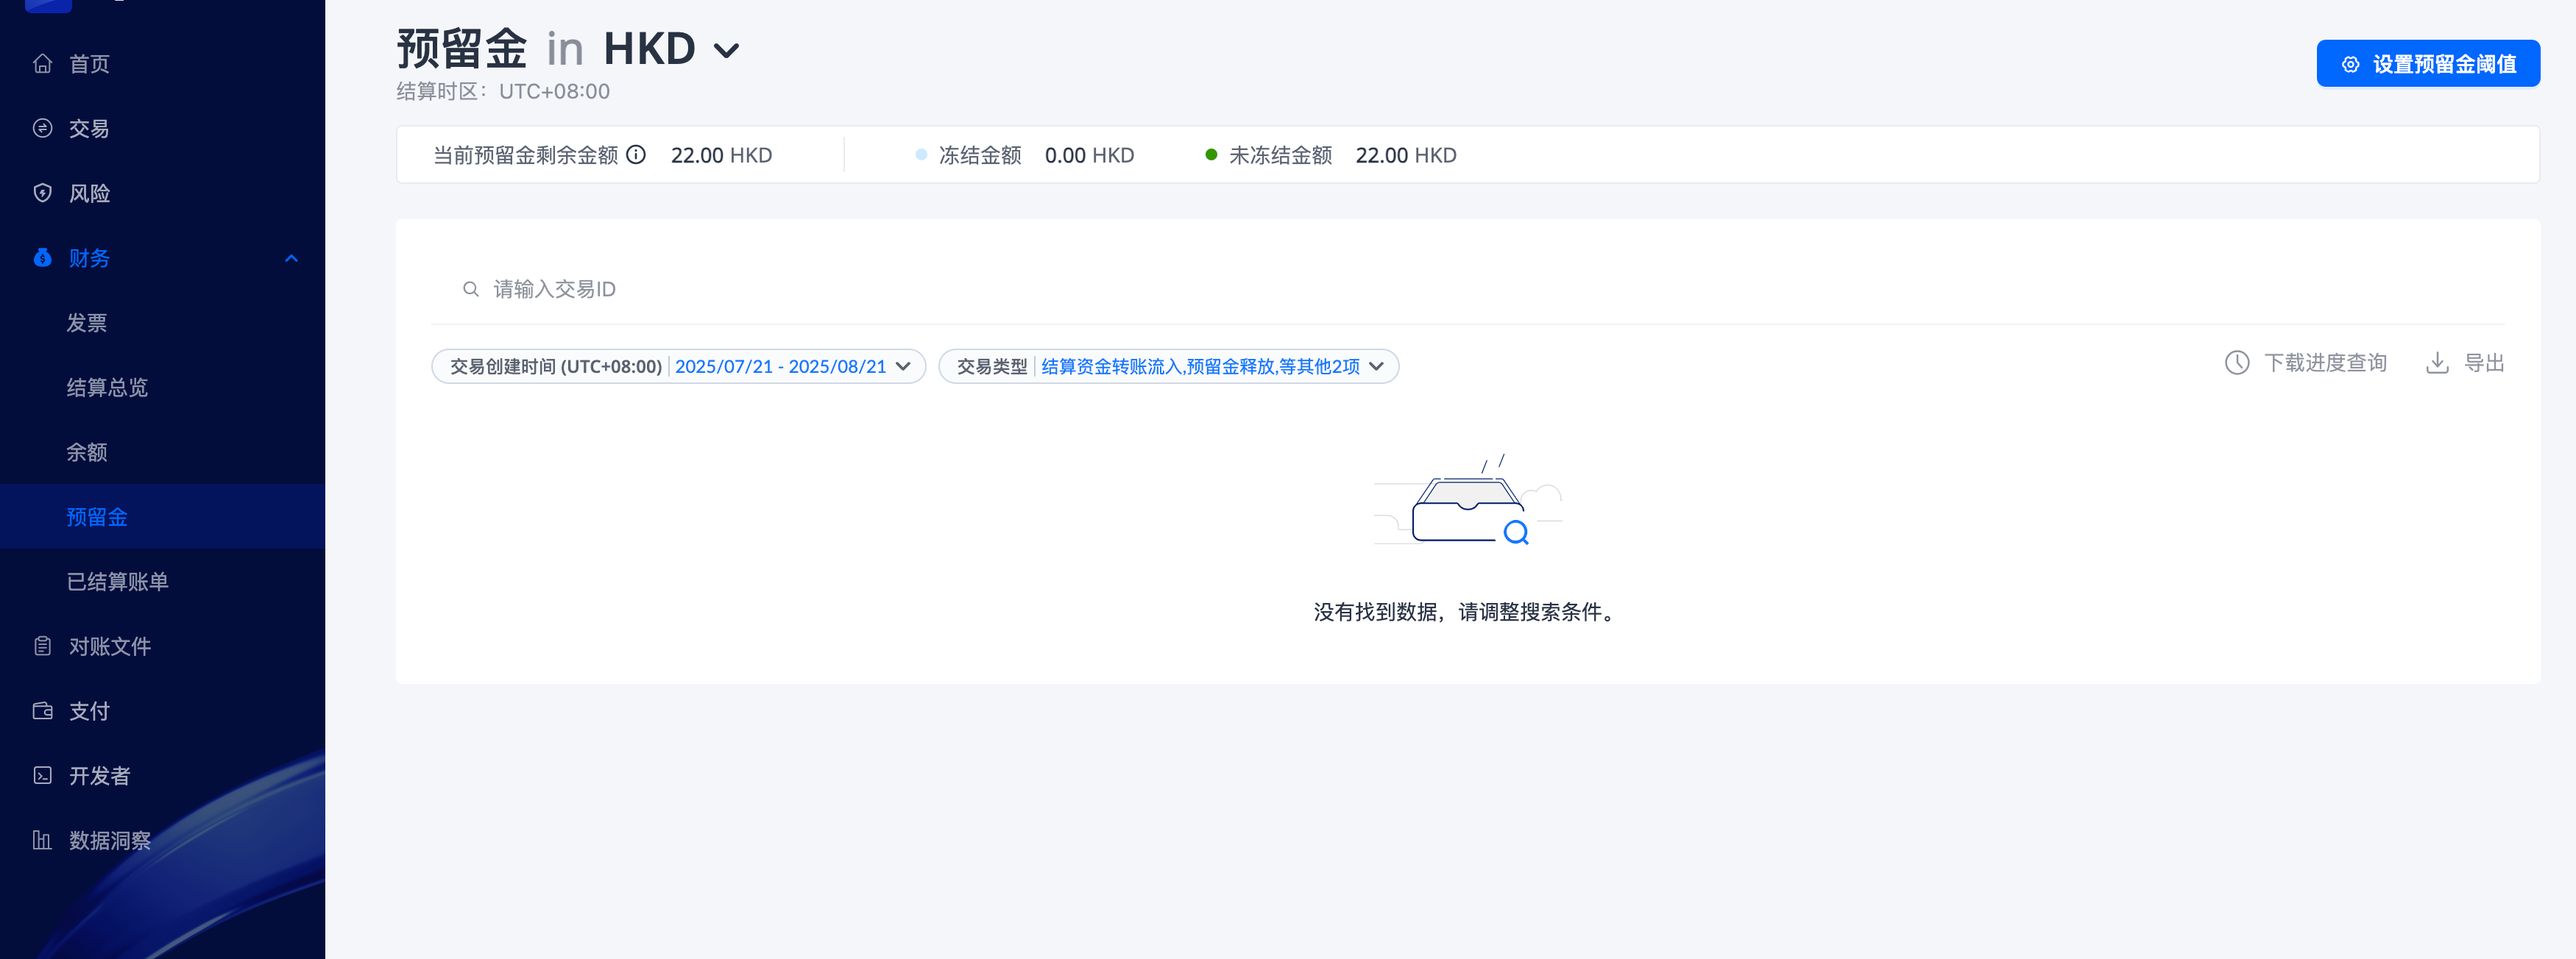Click the info icon next to 当前预留金剩余金额
The height and width of the screenshot is (959, 2576).
click(x=636, y=155)
